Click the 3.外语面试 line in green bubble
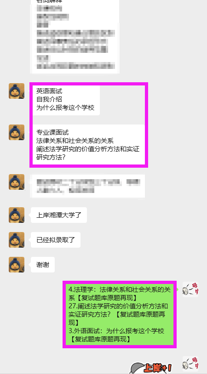Image resolution: width=207 pixels, height=374 pixels. (x=116, y=331)
